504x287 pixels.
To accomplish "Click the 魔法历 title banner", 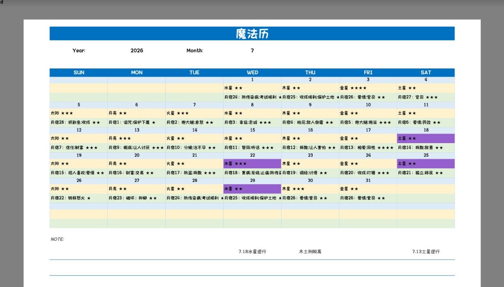I will point(252,34).
